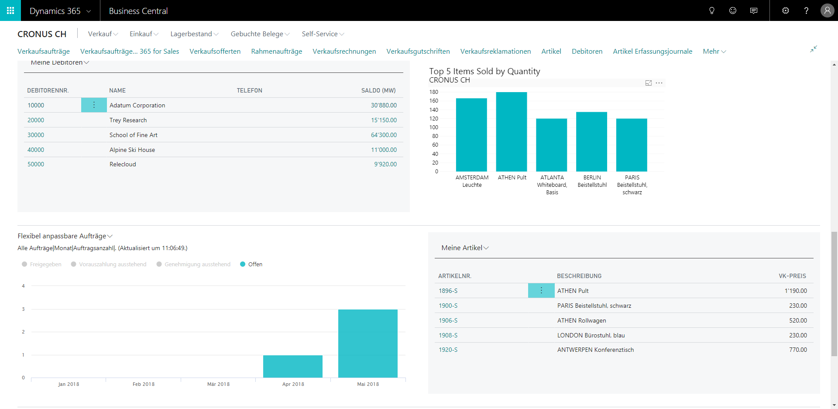
Task: Collapse page with the shrink arrows icon
Action: [x=814, y=49]
